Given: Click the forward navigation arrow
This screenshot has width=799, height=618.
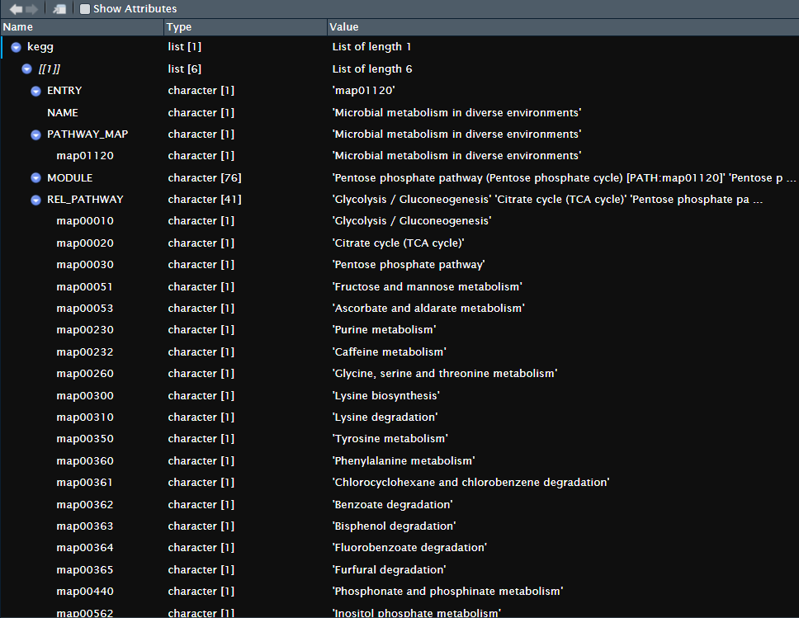Looking at the screenshot, I should coord(31,9).
